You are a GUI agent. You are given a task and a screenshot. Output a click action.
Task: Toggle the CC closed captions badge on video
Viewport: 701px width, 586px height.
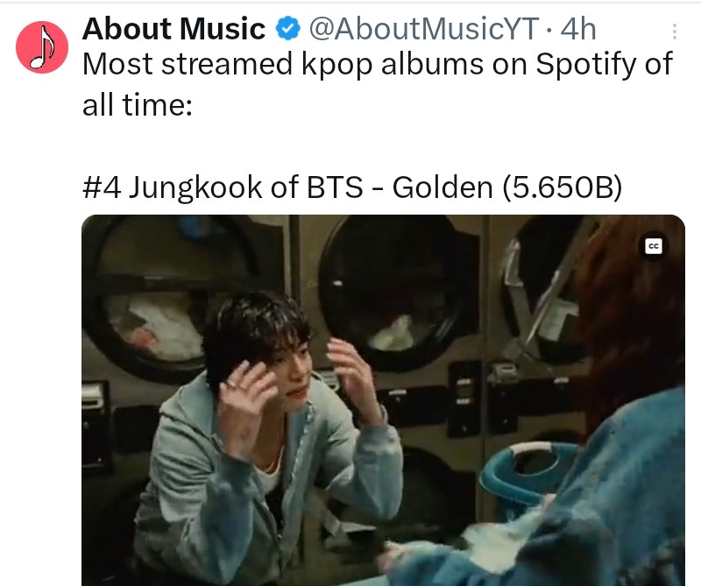pos(654,246)
